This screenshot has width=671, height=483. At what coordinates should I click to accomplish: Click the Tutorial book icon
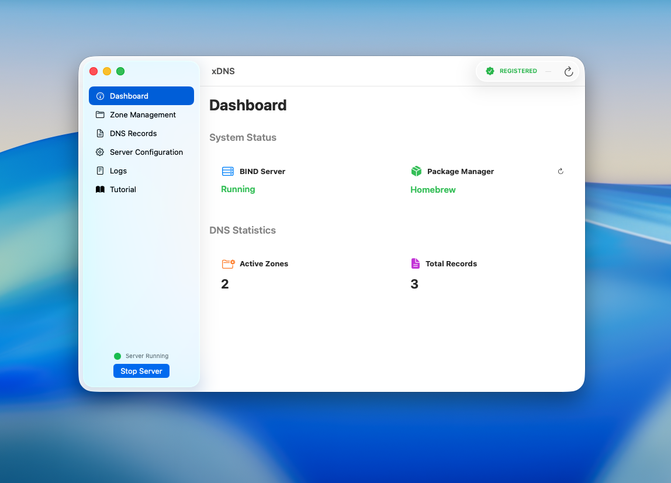coord(100,190)
